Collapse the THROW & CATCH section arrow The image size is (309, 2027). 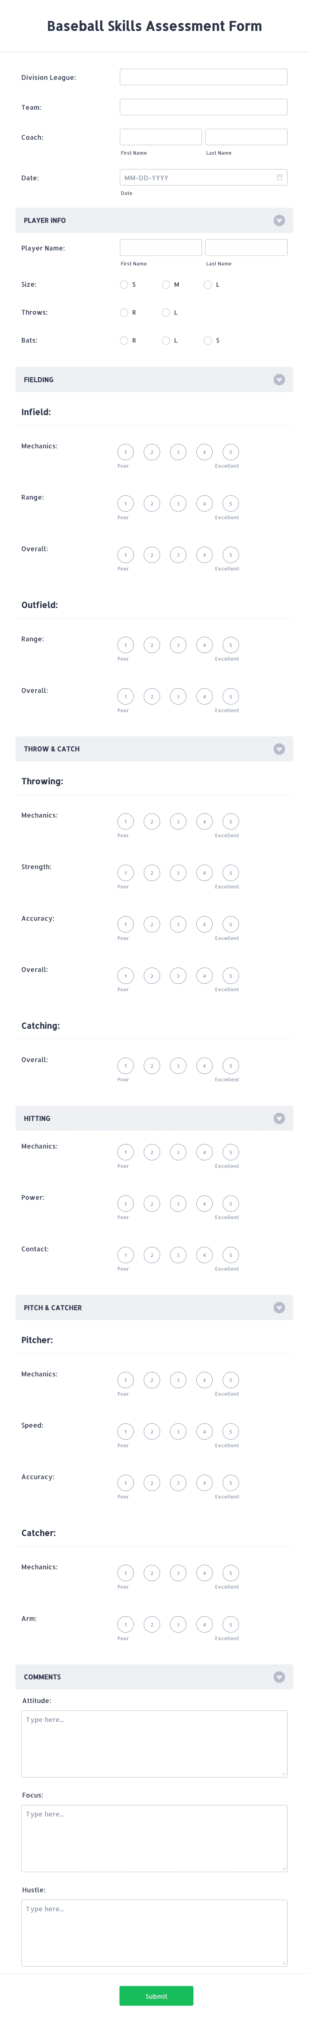click(279, 749)
